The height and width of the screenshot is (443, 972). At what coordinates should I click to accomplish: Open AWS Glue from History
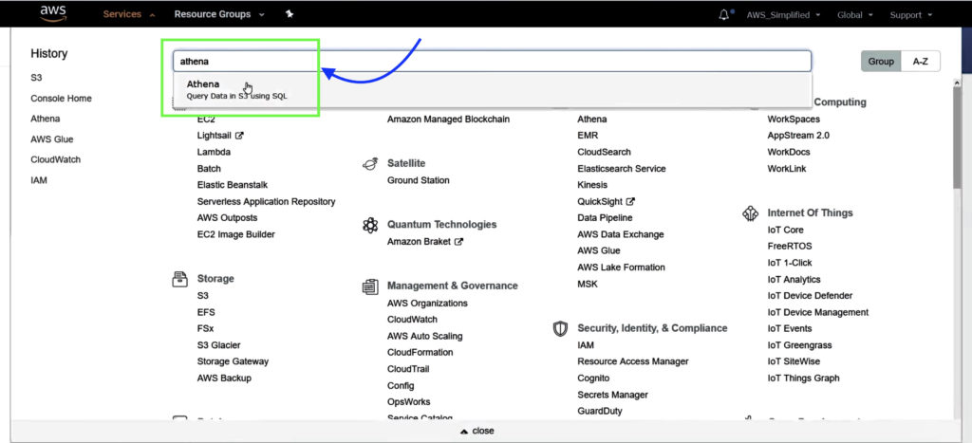tap(52, 139)
